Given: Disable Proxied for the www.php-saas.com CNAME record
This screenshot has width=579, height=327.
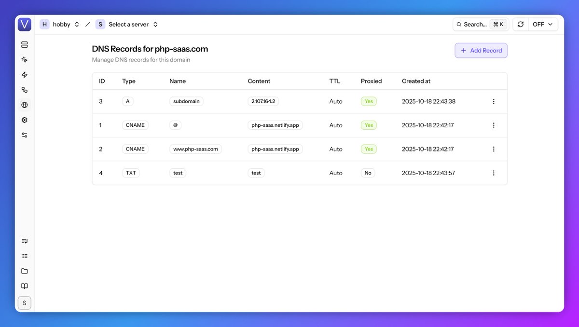Looking at the screenshot, I should pos(369,149).
